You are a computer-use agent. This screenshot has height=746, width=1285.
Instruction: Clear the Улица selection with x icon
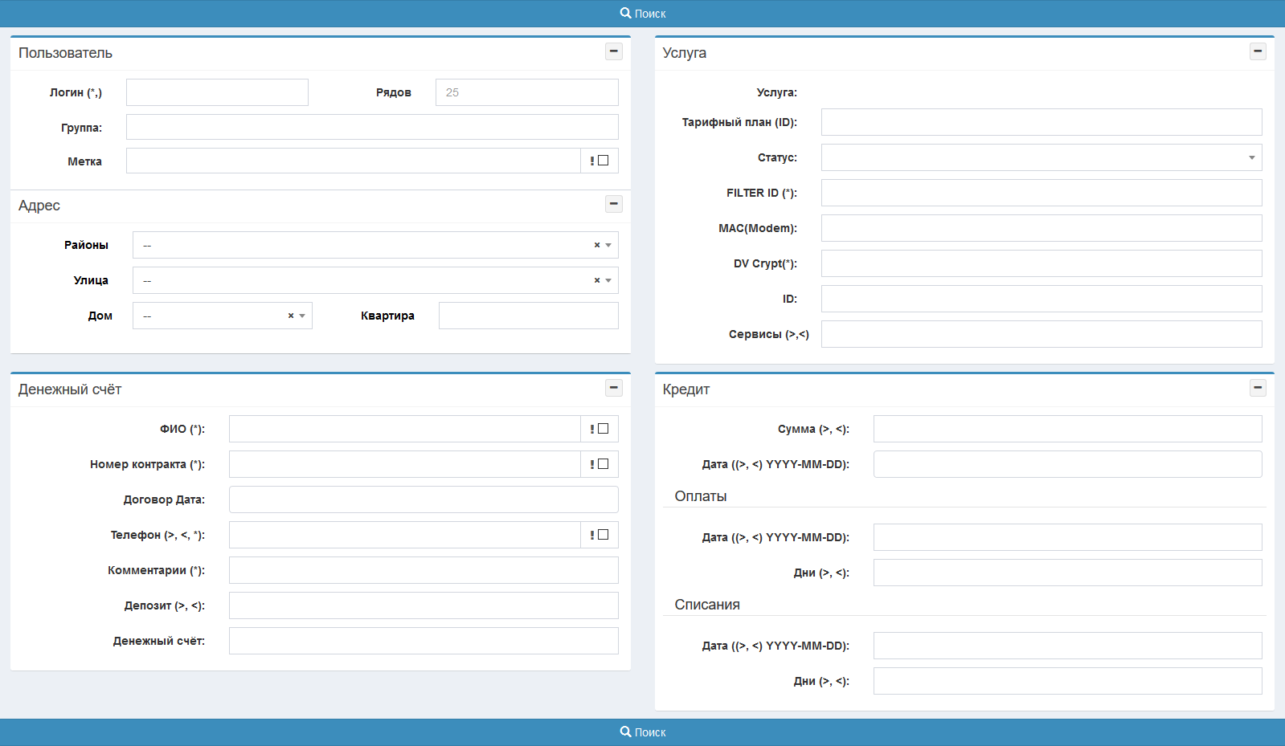[597, 280]
